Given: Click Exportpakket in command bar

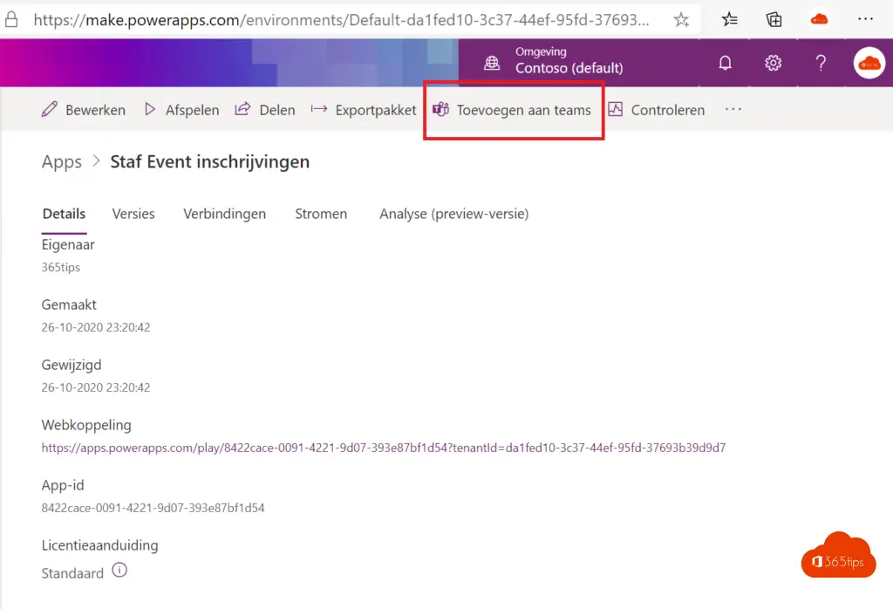Looking at the screenshot, I should coord(364,109).
